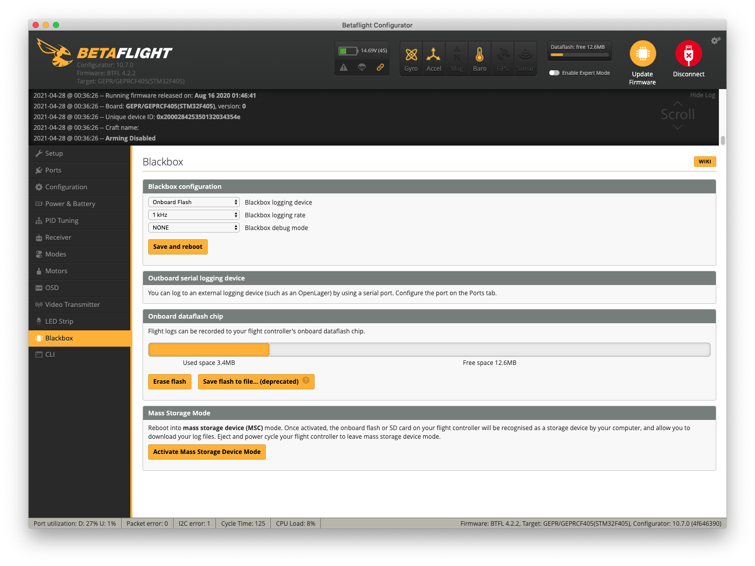The image size is (755, 566).
Task: Click the battery voltage indicator icon
Action: tap(349, 51)
